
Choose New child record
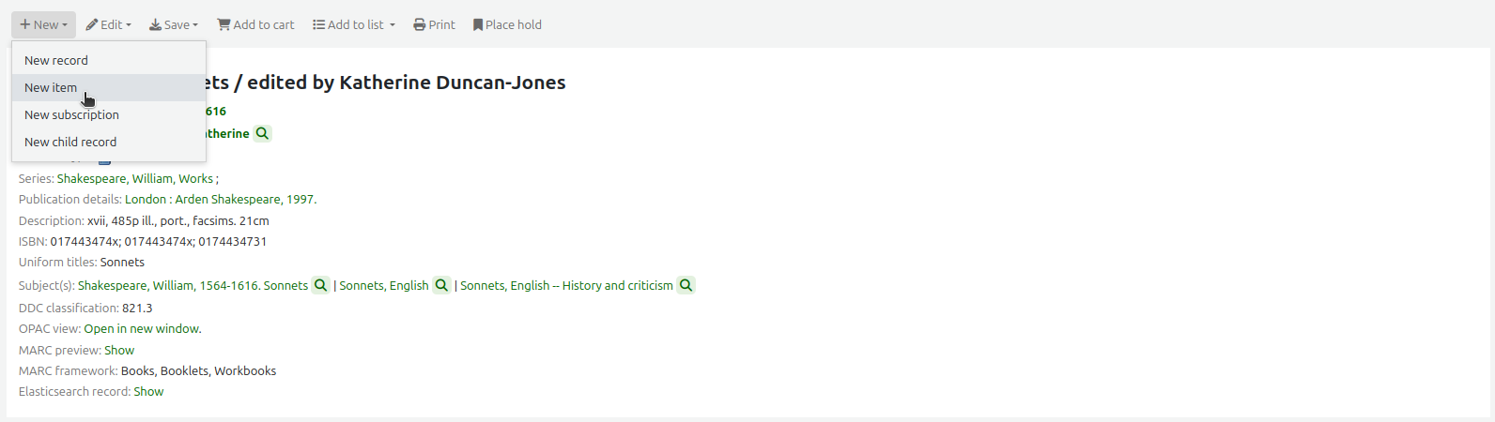click(70, 142)
